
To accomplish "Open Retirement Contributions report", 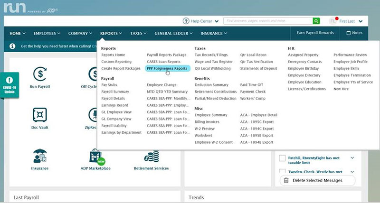I will coord(216,92).
